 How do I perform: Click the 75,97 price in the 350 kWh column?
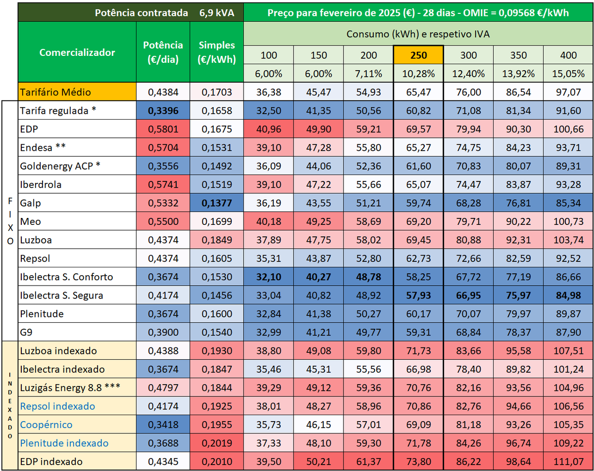point(518,296)
